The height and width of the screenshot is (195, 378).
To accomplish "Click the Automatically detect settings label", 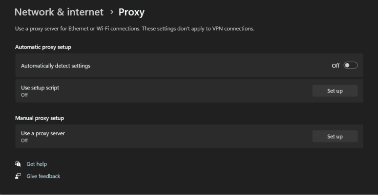I will point(56,66).
